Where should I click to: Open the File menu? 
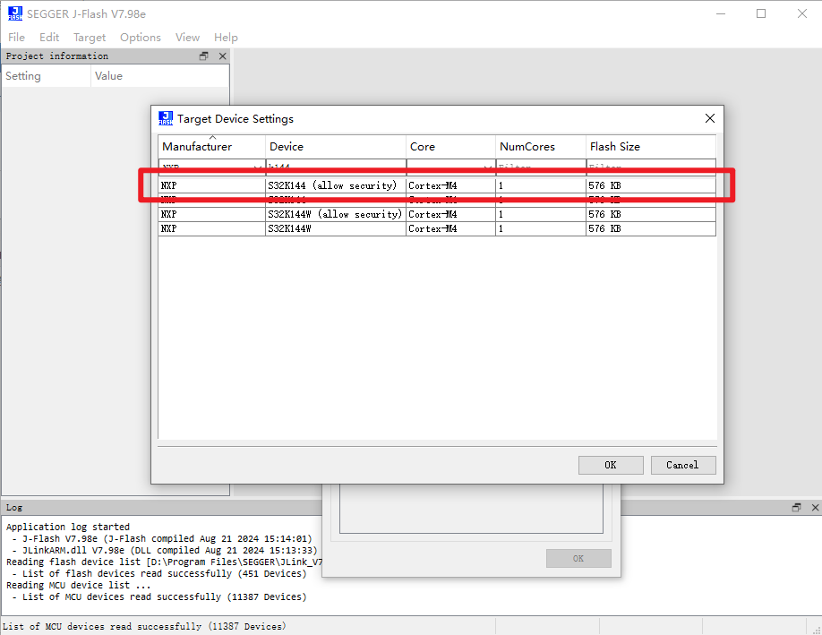coord(16,38)
